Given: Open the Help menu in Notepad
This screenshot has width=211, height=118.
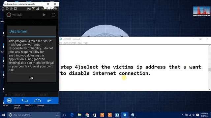Looking at the screenshot, I should click(86, 43).
